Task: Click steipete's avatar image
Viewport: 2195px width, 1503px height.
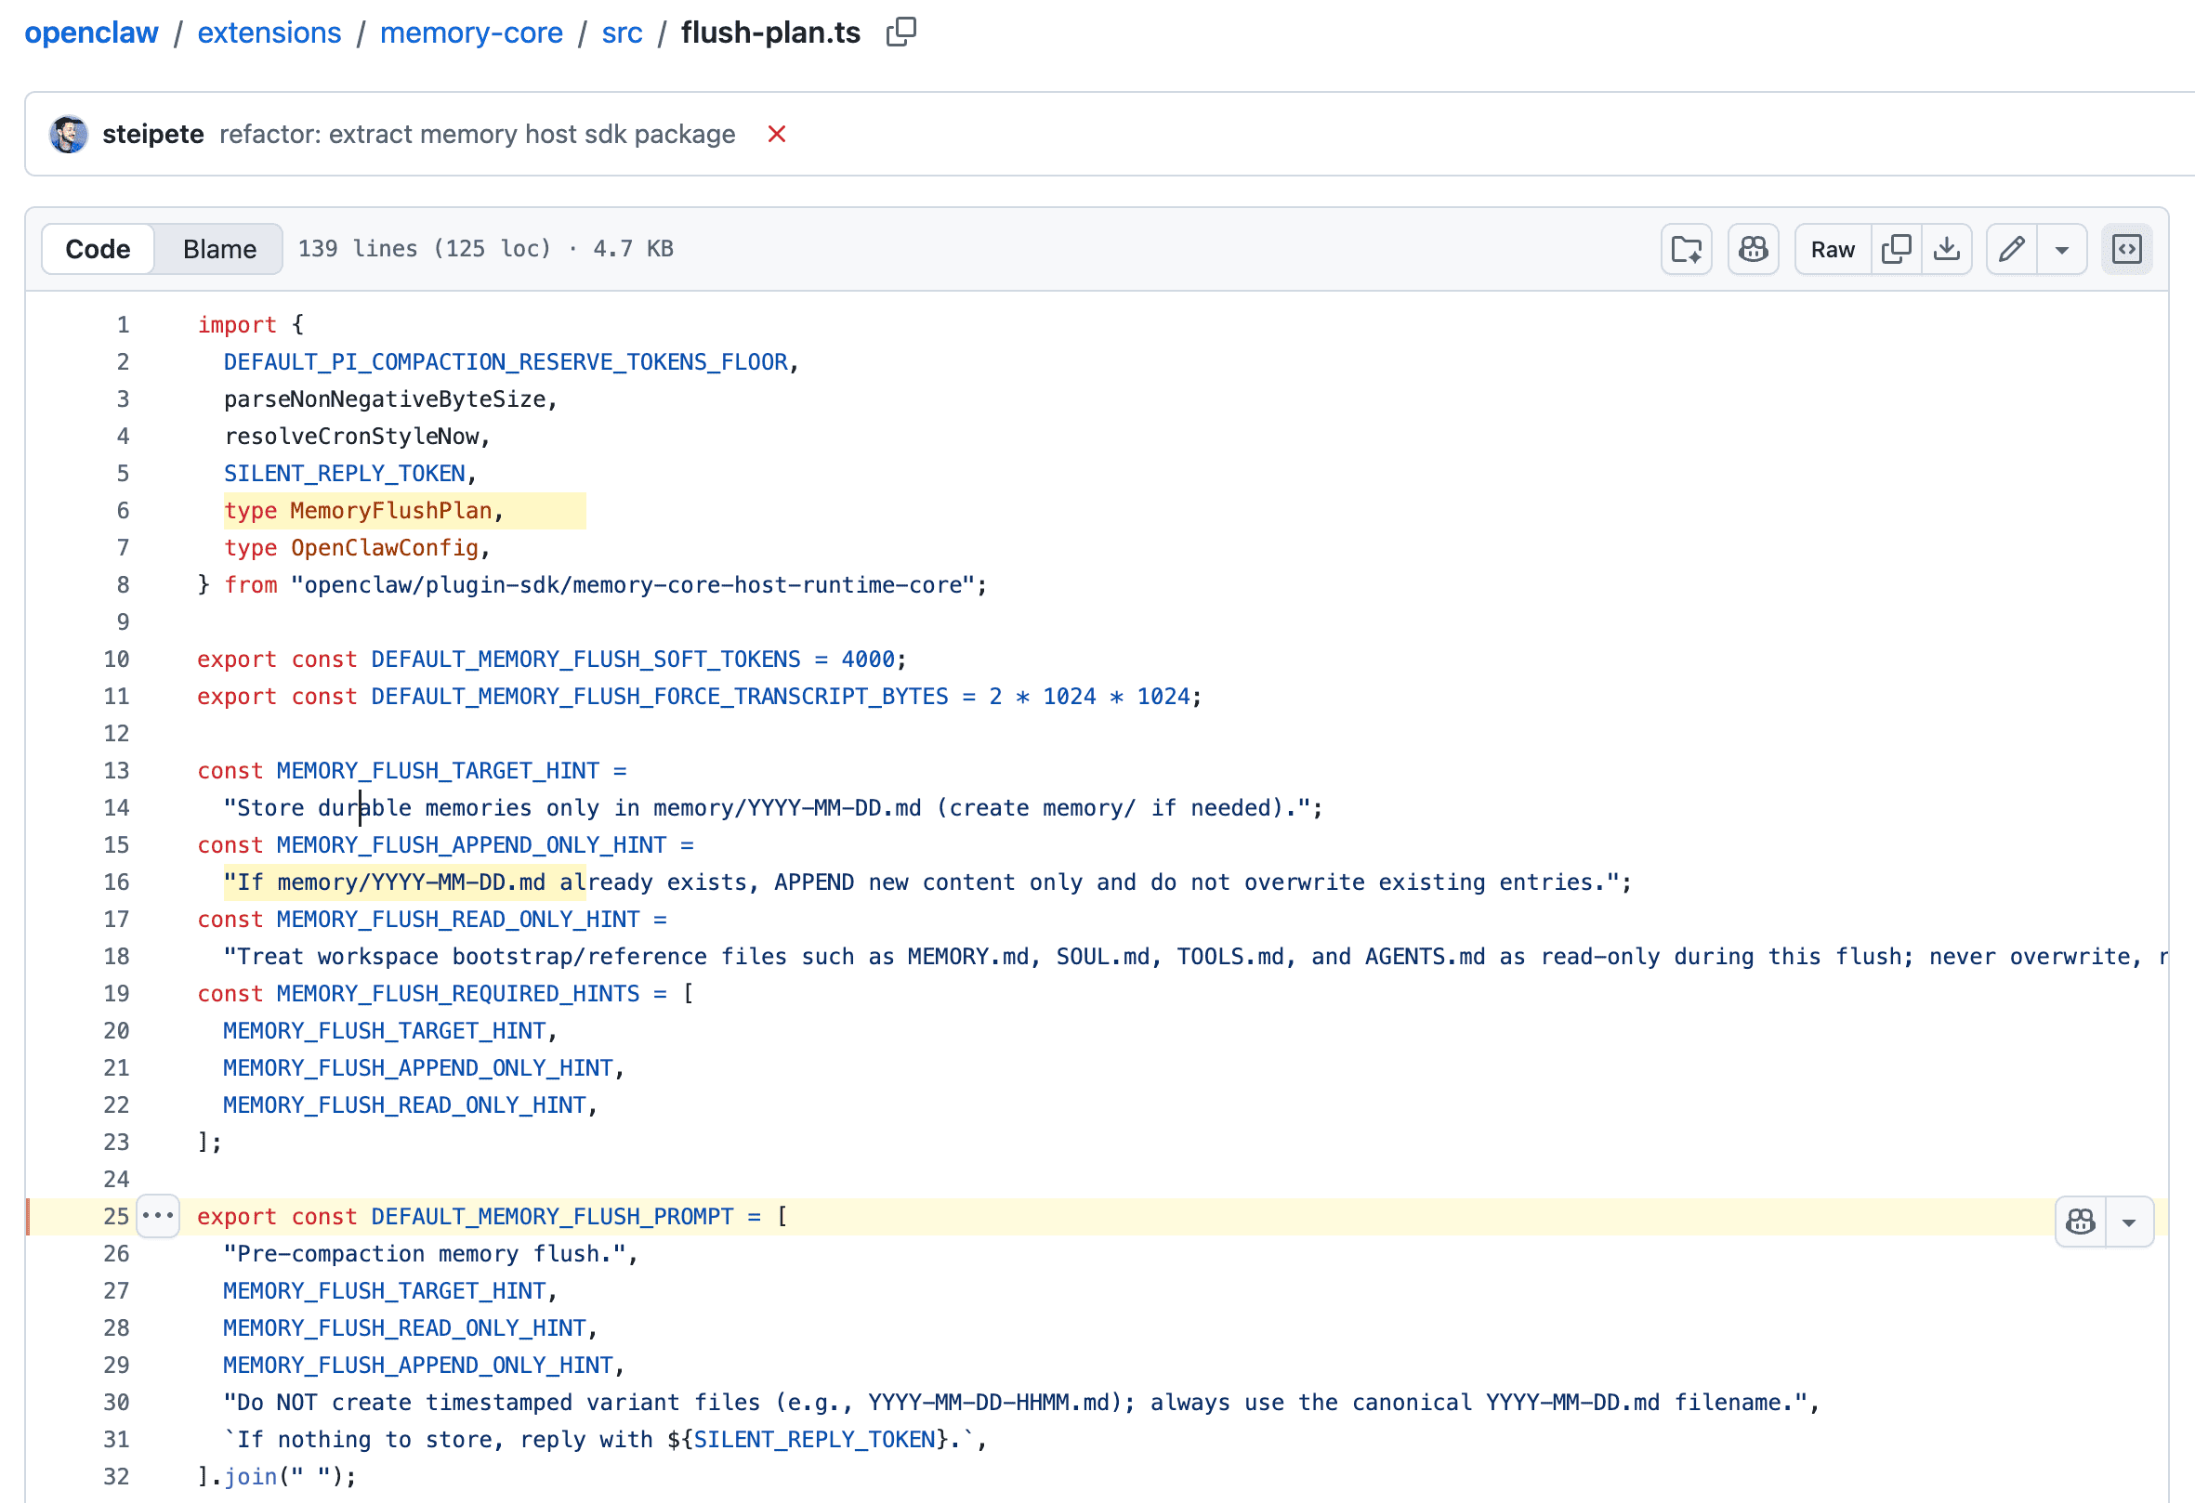Action: (x=69, y=134)
